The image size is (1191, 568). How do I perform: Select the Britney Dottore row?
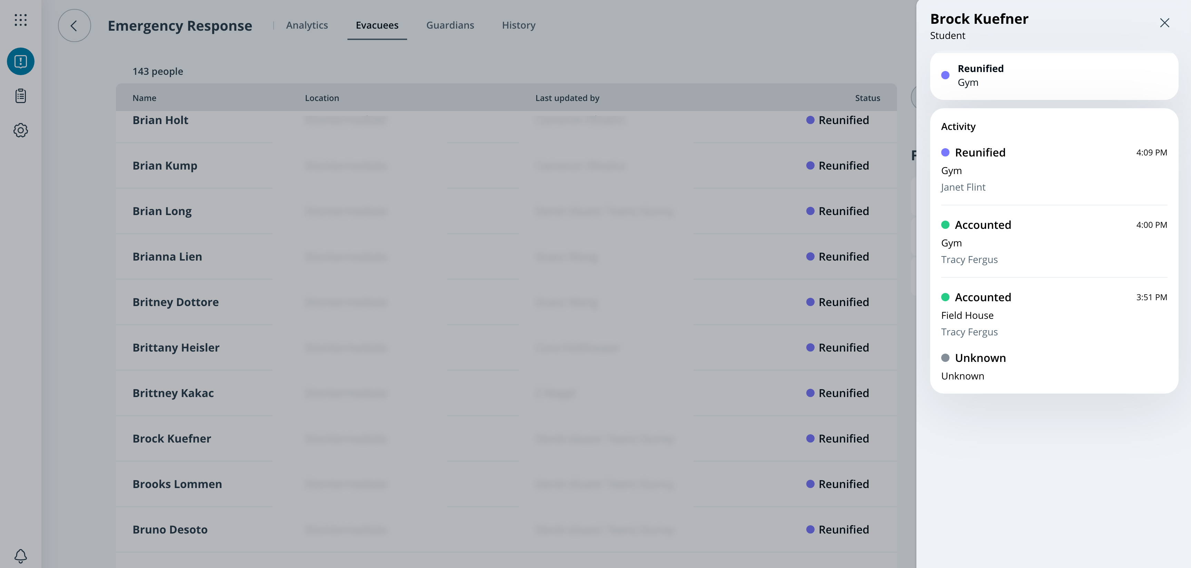pos(175,303)
